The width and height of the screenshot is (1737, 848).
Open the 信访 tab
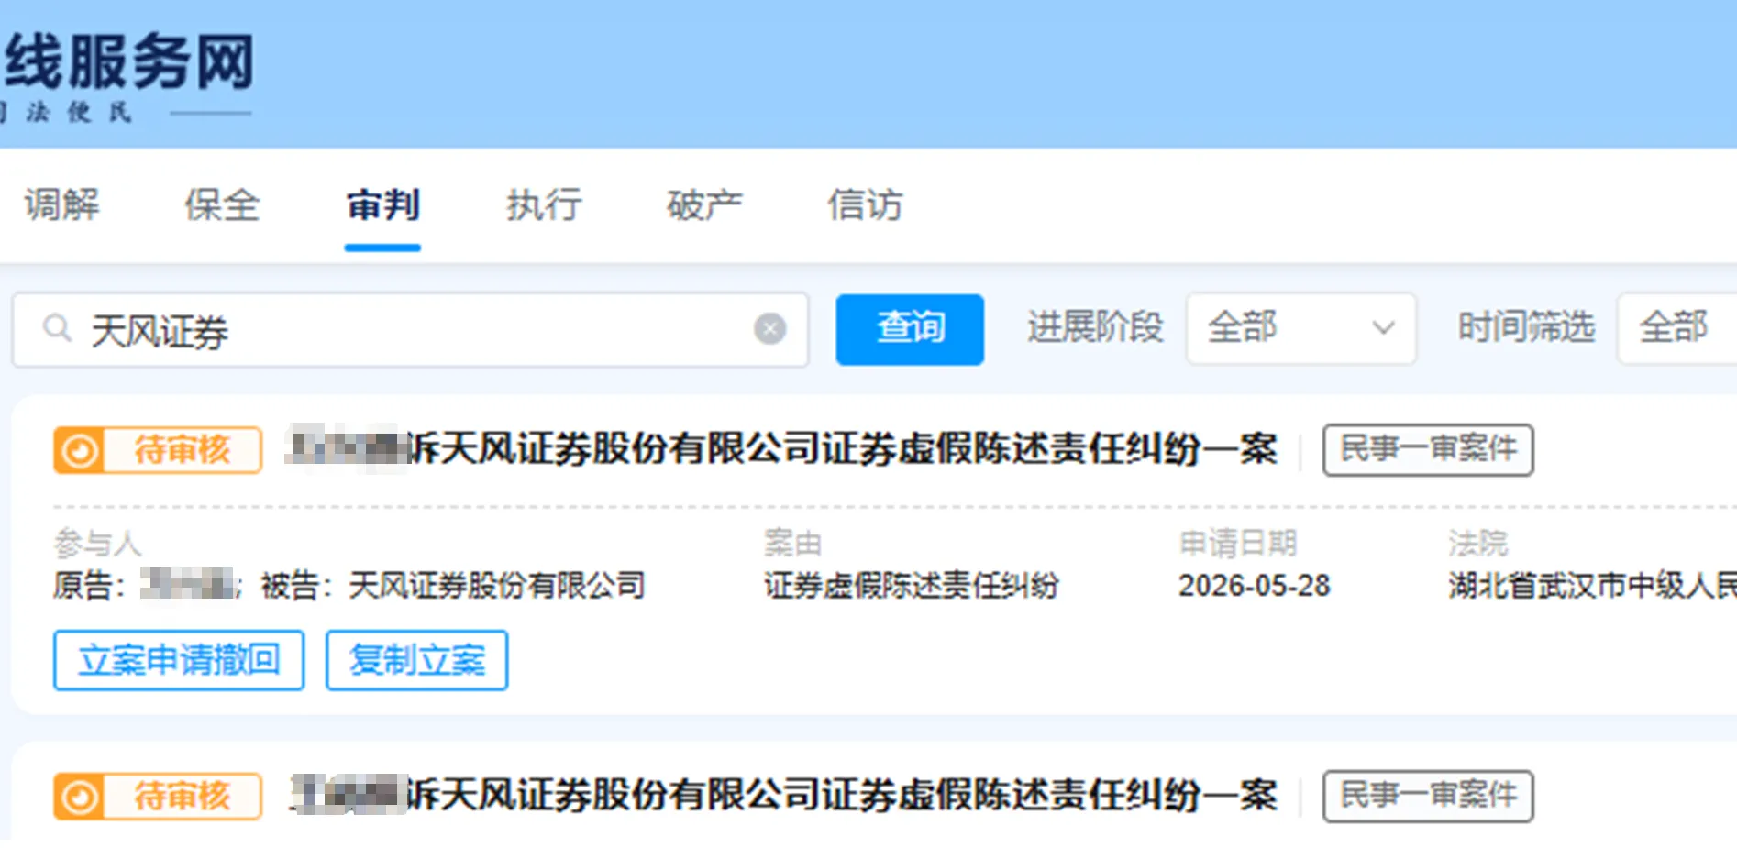point(865,204)
